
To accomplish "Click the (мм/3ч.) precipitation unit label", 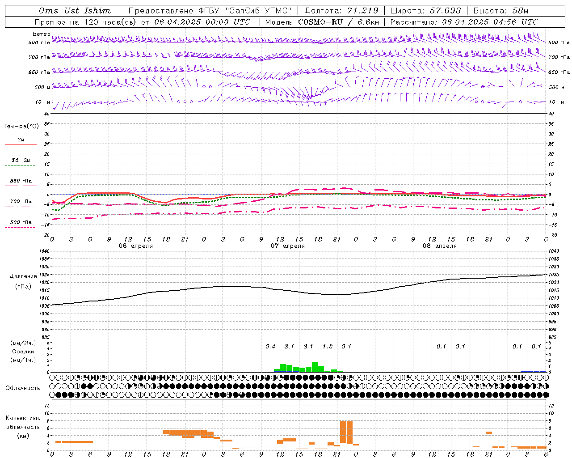I will 23,343.
